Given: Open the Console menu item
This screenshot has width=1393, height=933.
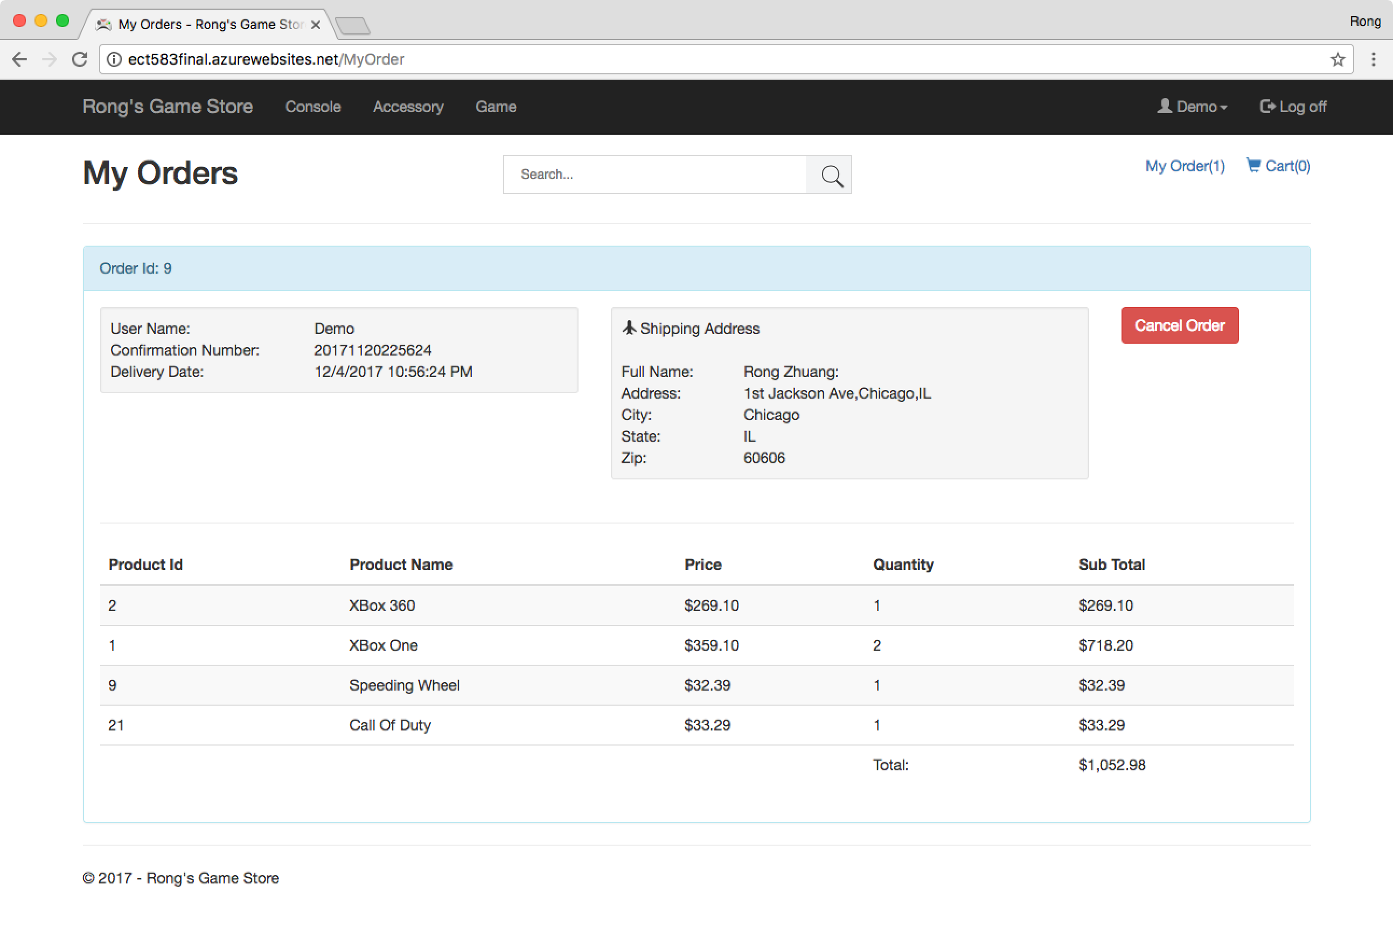Looking at the screenshot, I should (313, 107).
